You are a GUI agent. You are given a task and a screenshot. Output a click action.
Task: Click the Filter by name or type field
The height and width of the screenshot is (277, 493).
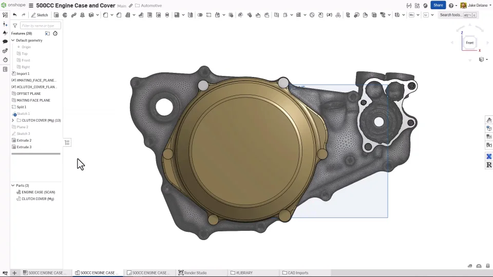pos(40,26)
